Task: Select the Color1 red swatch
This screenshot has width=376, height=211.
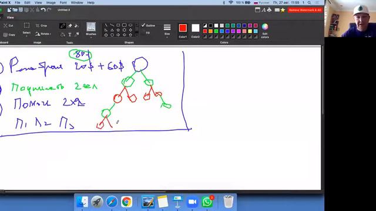Action: (183, 28)
